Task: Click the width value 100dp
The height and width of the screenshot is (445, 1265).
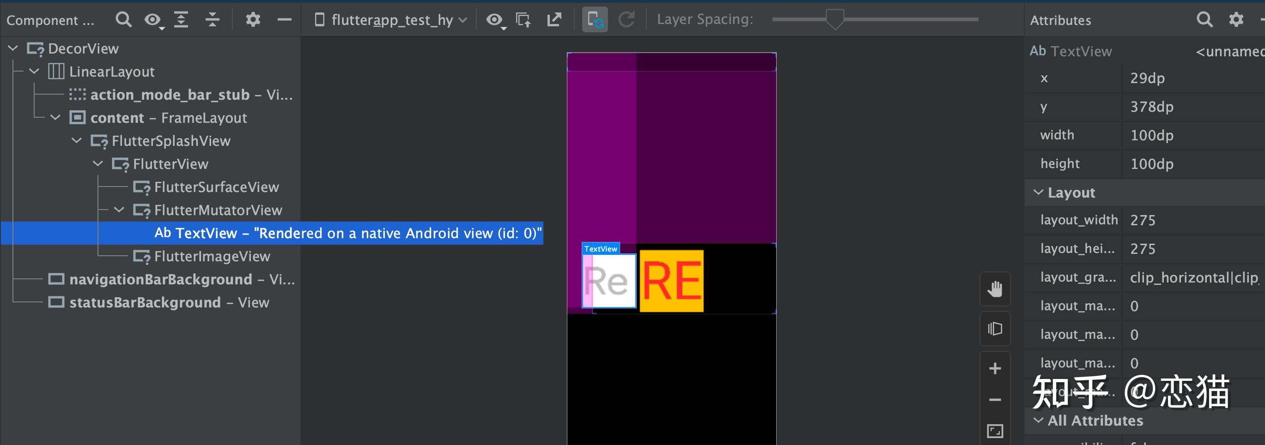Action: (x=1151, y=135)
